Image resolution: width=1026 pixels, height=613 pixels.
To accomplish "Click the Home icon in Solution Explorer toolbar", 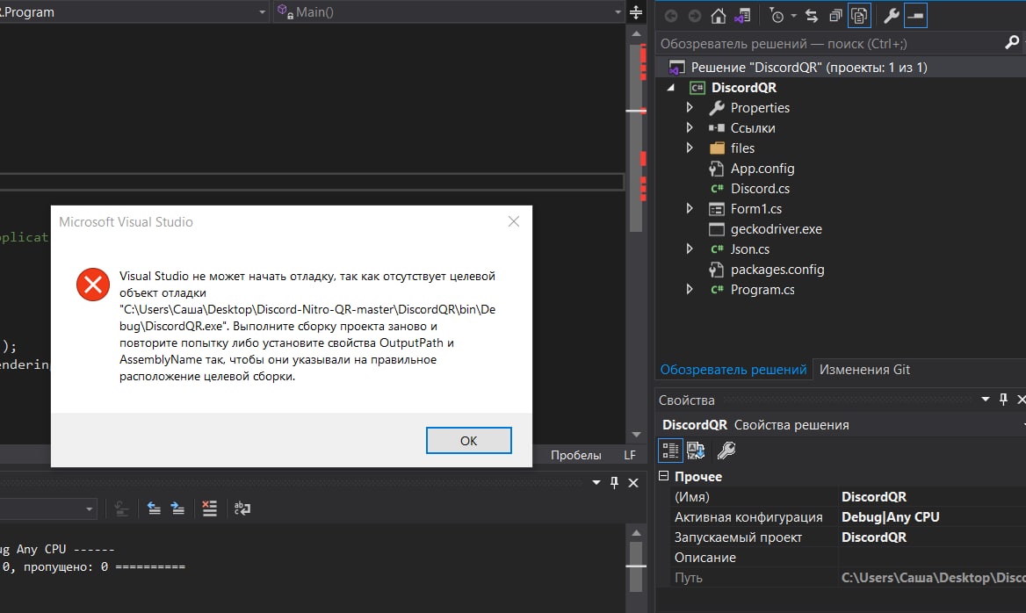I will click(x=718, y=16).
